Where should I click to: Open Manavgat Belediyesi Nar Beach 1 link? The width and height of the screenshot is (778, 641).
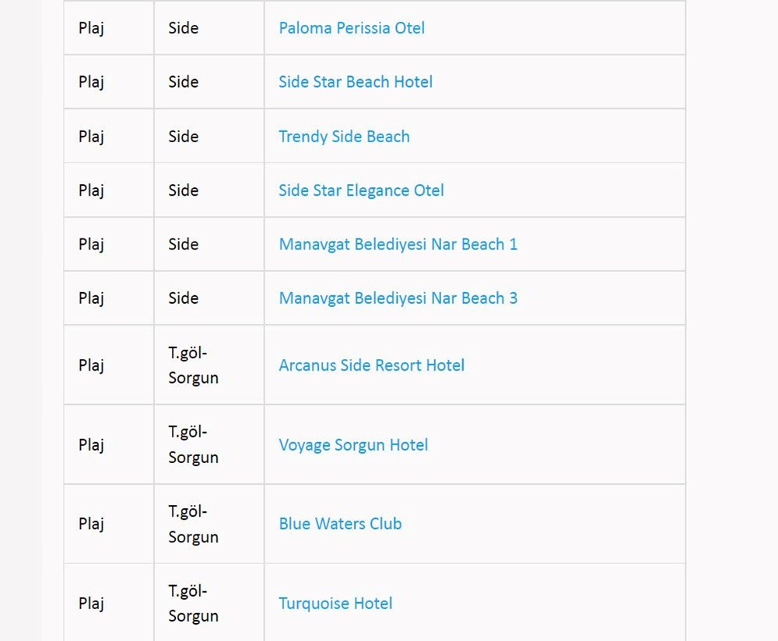click(x=398, y=245)
